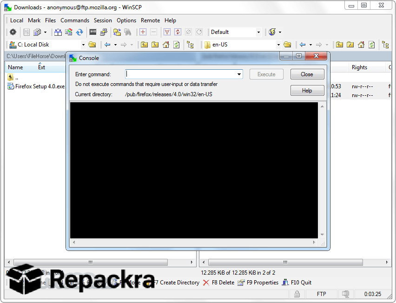Open local directory folder icon beside C: drive
The image size is (396, 303).
92,45
